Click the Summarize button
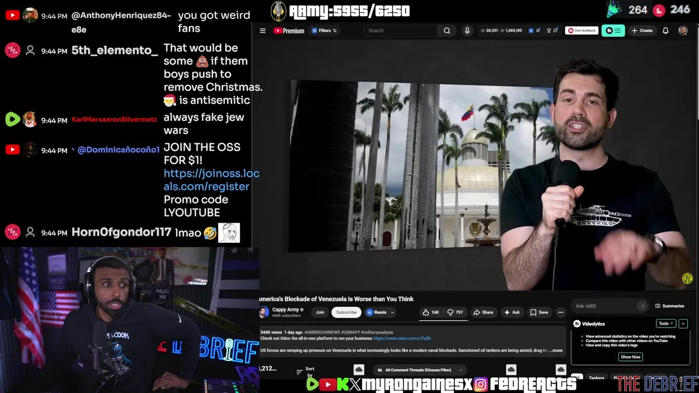 (670, 306)
